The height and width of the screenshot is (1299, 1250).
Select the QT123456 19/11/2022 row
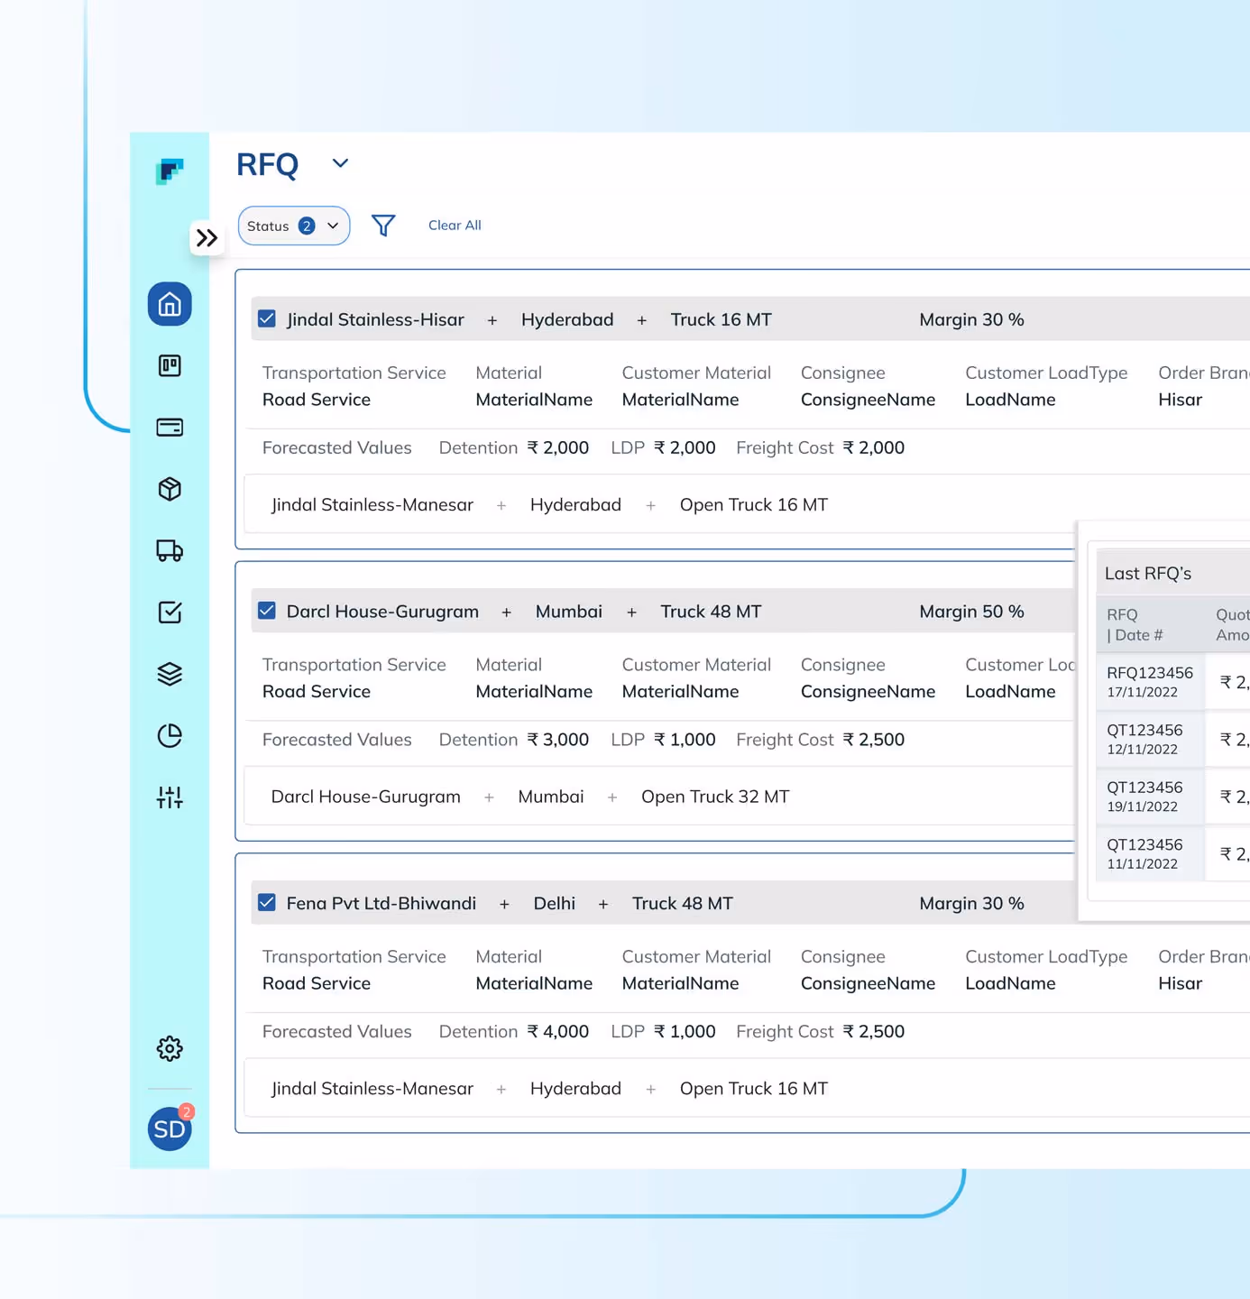(x=1173, y=797)
